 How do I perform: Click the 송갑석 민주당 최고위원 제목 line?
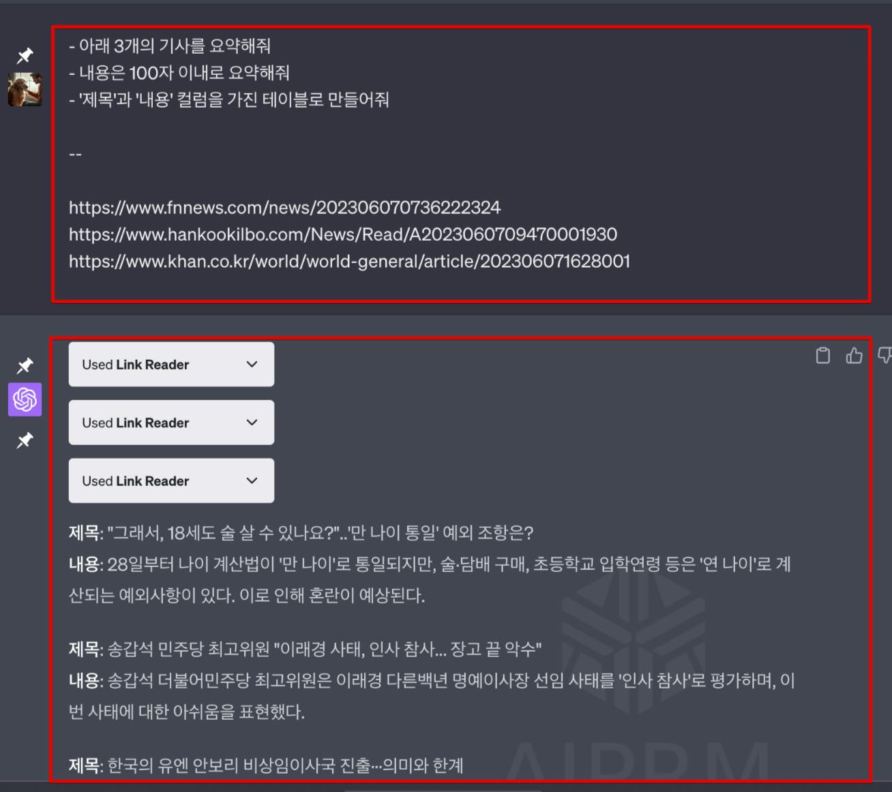tap(305, 649)
